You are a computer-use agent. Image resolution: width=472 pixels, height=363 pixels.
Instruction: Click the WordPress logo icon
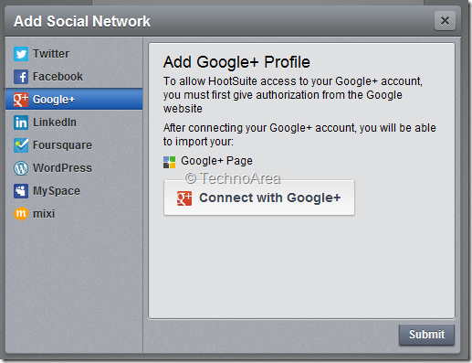(21, 168)
